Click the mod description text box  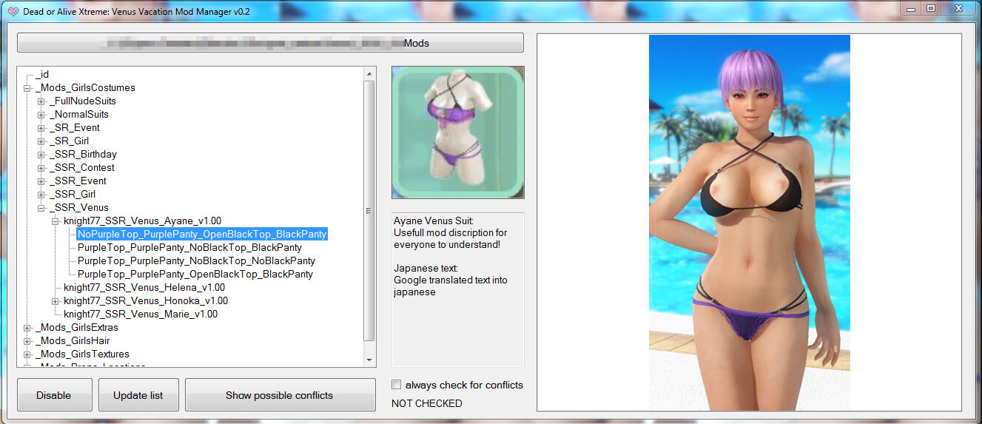coord(458,289)
